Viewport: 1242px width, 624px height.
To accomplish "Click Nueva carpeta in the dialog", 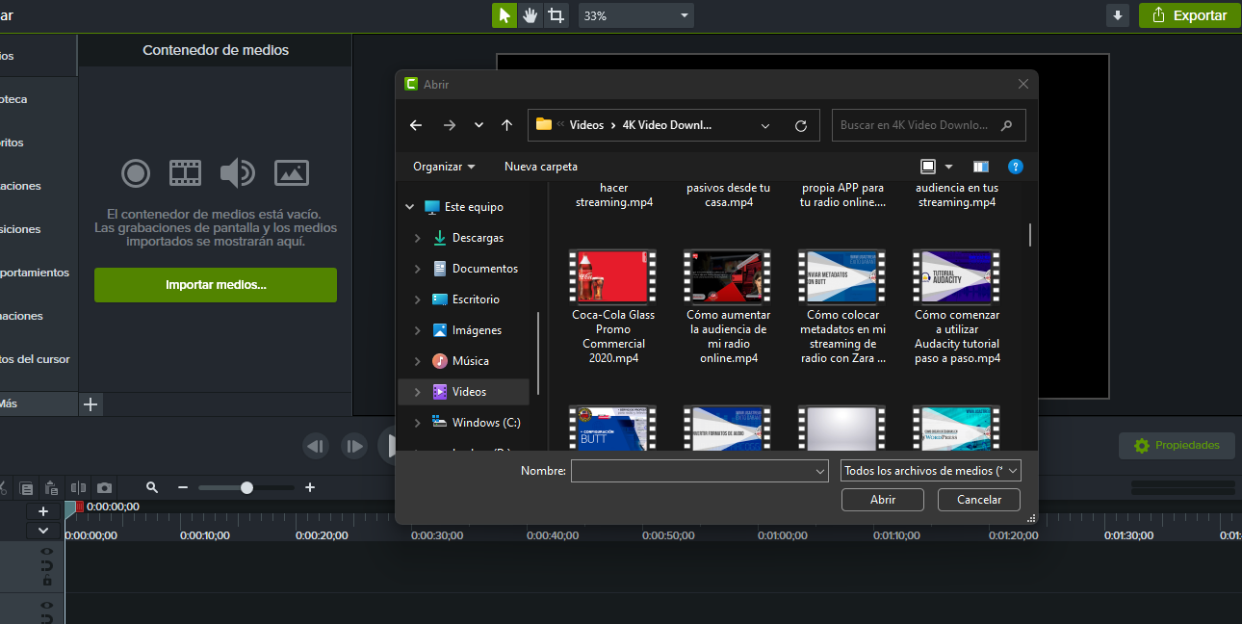I will pyautogui.click(x=541, y=167).
